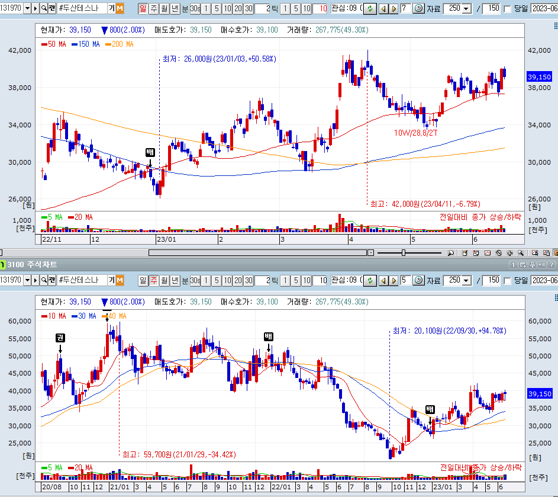
Task: Select 30s interval in top chart
Action: 195,8
